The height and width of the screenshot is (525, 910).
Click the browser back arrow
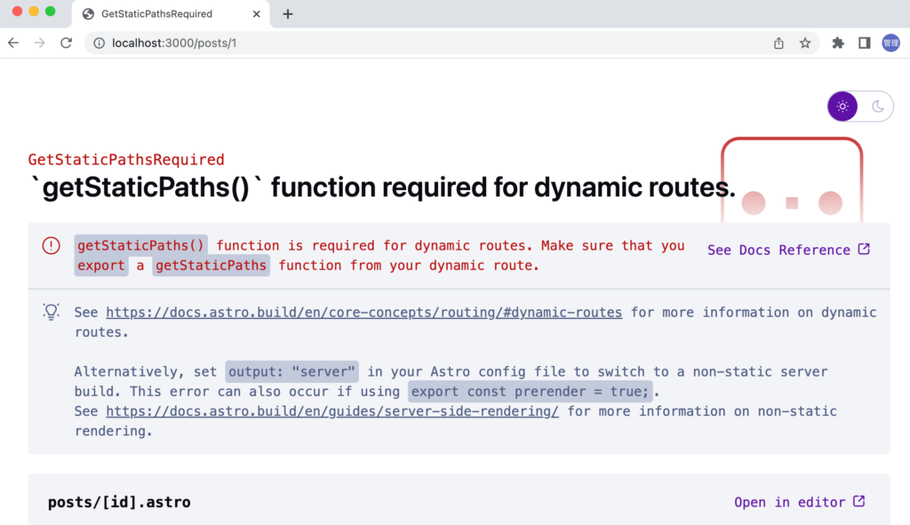pyautogui.click(x=13, y=43)
